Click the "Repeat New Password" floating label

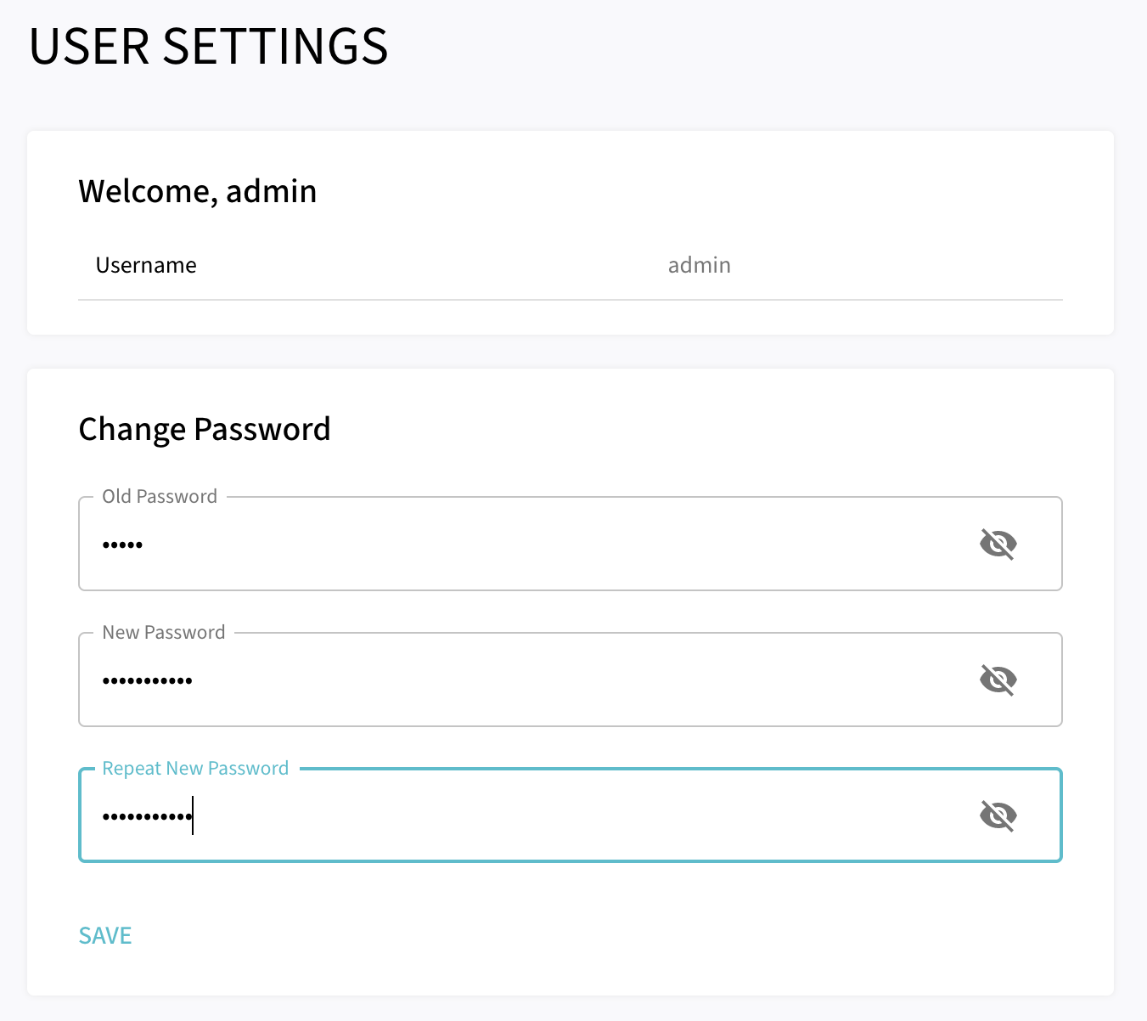coord(195,769)
